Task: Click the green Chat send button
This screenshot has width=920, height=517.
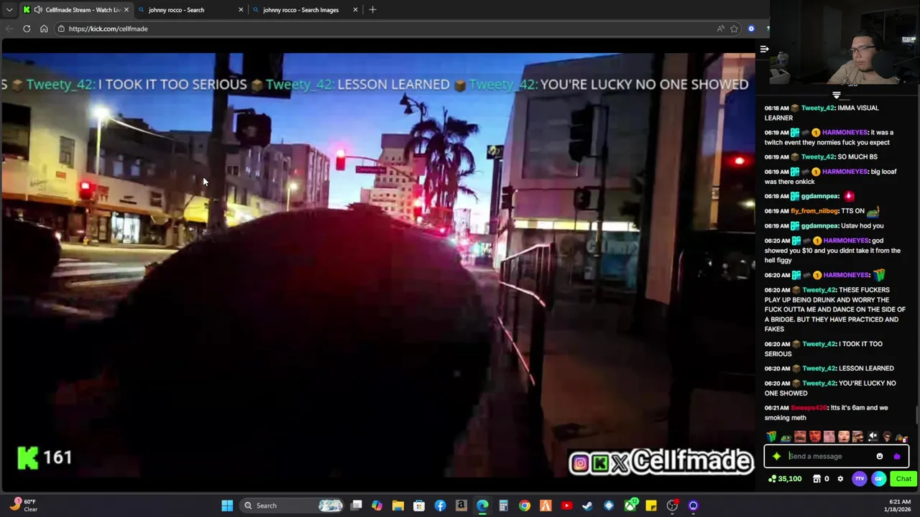Action: [x=903, y=479]
